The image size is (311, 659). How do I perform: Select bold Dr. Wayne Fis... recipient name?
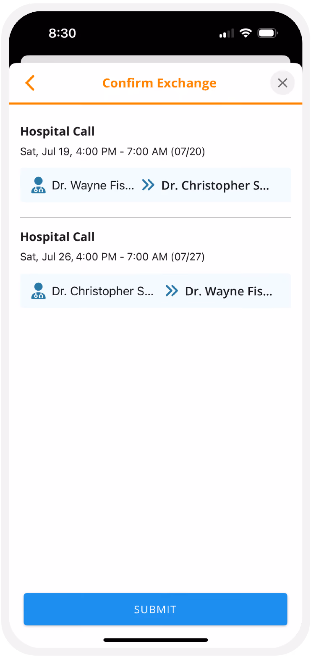pos(229,291)
